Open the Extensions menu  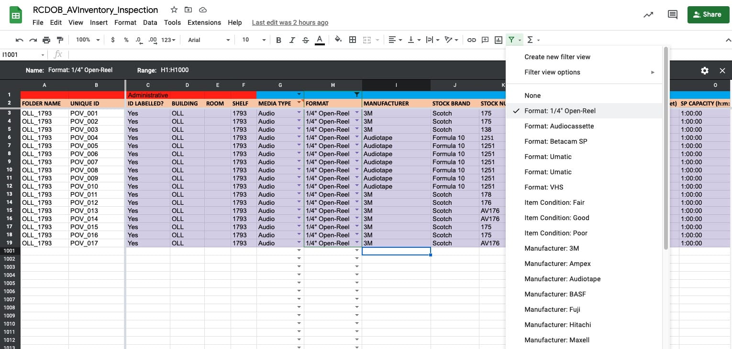click(204, 22)
